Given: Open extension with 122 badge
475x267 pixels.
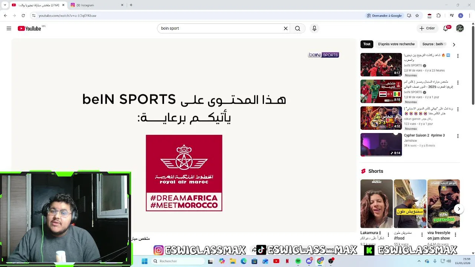Looking at the screenshot, I should coord(429,16).
